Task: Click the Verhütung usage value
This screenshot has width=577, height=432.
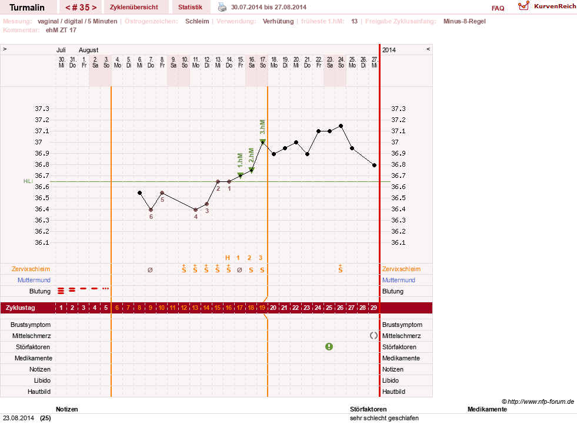Action: (278, 21)
